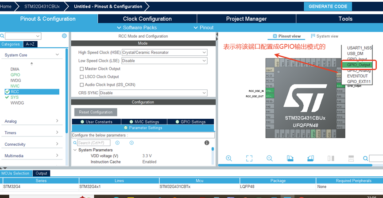383x198 pixels.
Task: Click the parameter Search (Ctrl+F) field
Action: (94, 143)
